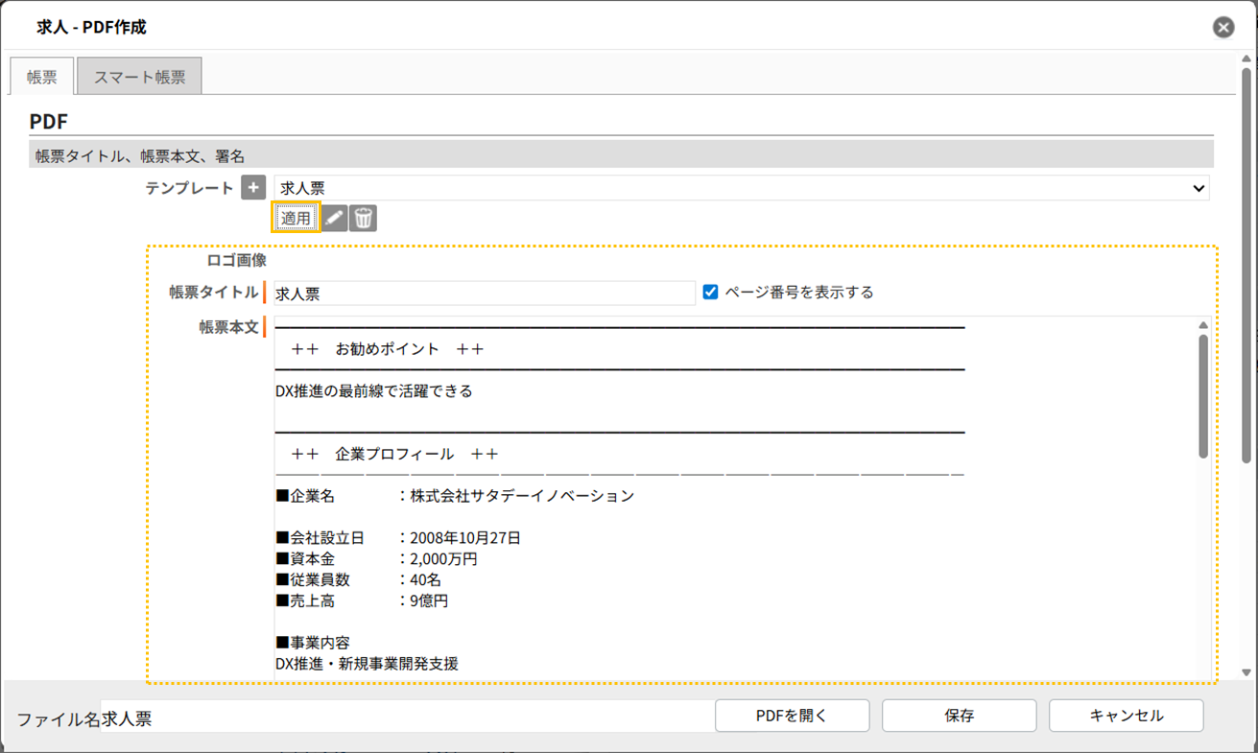This screenshot has height=753, width=1258.
Task: Delete the template using the trash icon
Action: pyautogui.click(x=363, y=219)
